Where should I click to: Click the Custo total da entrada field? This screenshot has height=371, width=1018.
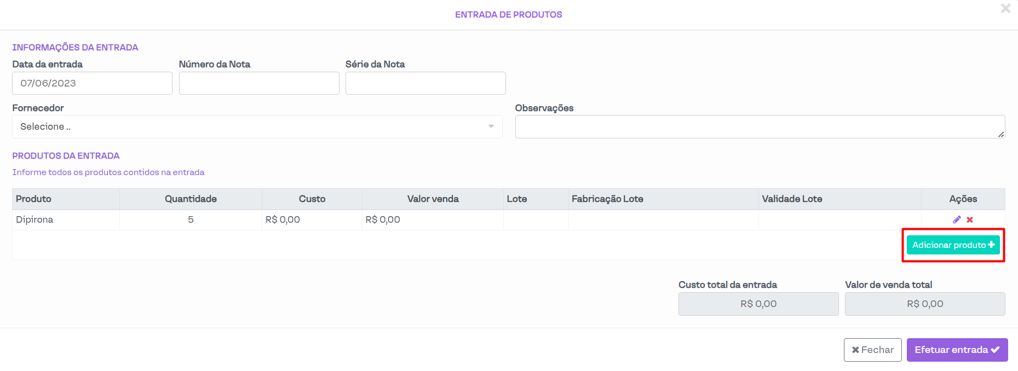pyautogui.click(x=758, y=304)
